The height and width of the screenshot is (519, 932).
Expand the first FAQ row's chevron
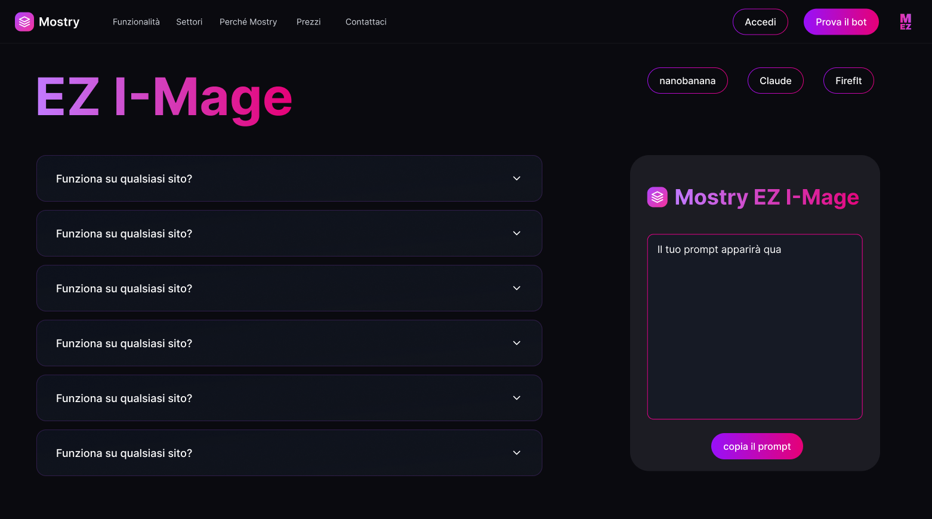pyautogui.click(x=517, y=178)
